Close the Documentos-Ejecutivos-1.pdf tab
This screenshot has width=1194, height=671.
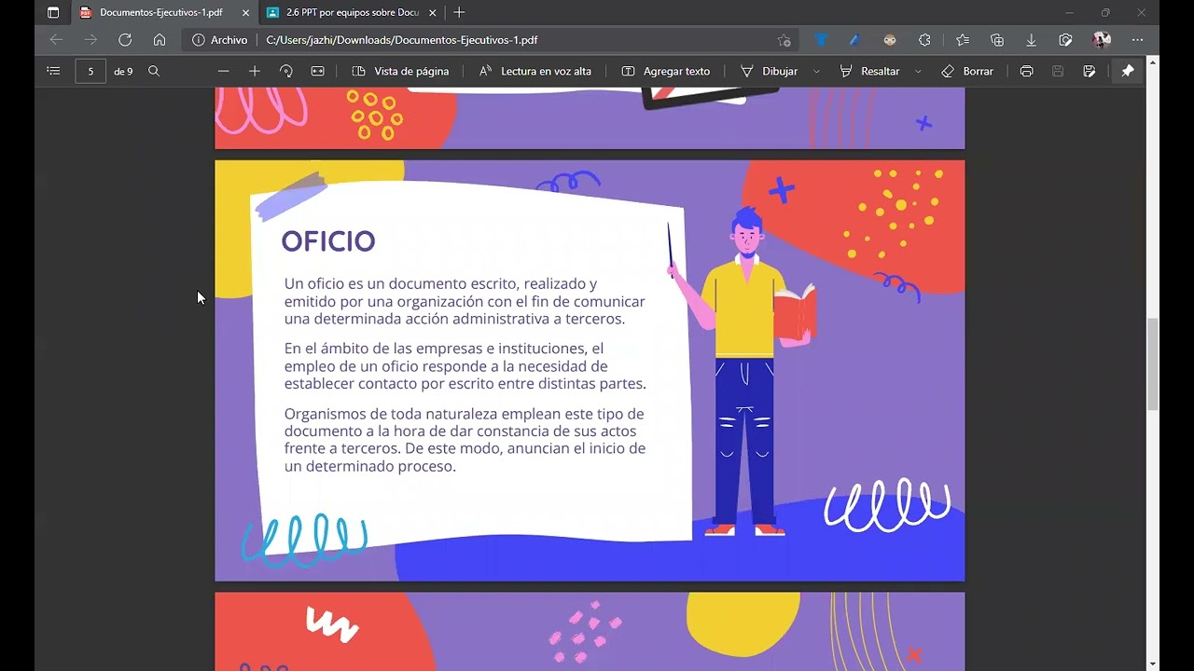(245, 13)
